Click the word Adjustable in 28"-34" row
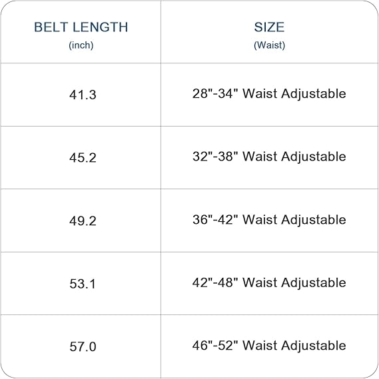Viewport: 379px width, 379px height. click(x=314, y=95)
